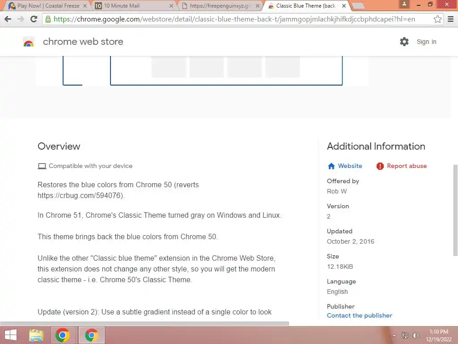Reload the current page

34,19
